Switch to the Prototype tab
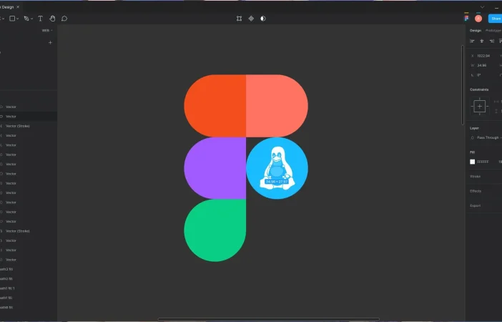 click(x=493, y=31)
